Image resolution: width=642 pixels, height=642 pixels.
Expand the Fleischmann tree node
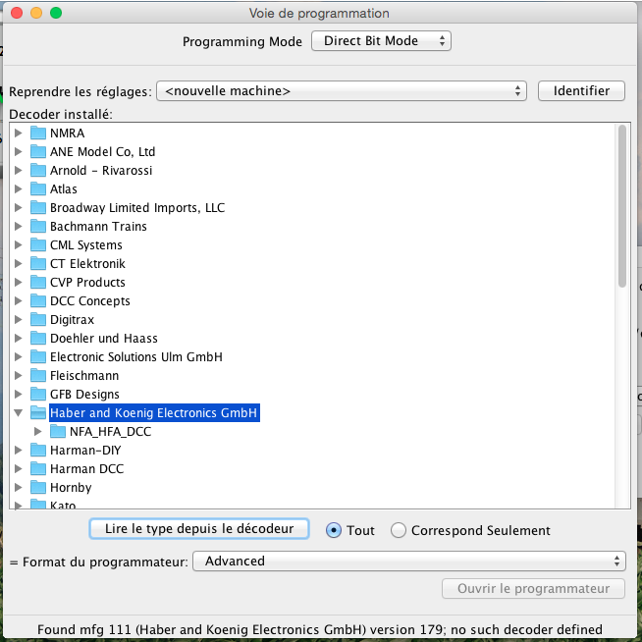click(x=18, y=375)
